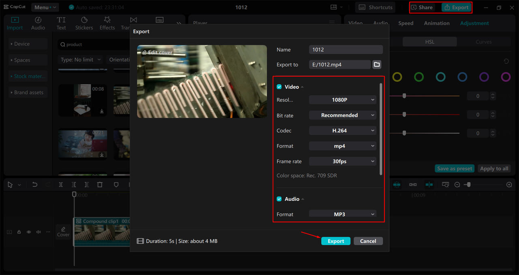519x275 pixels.
Task: Click Apply to all
Action: click(x=494, y=168)
